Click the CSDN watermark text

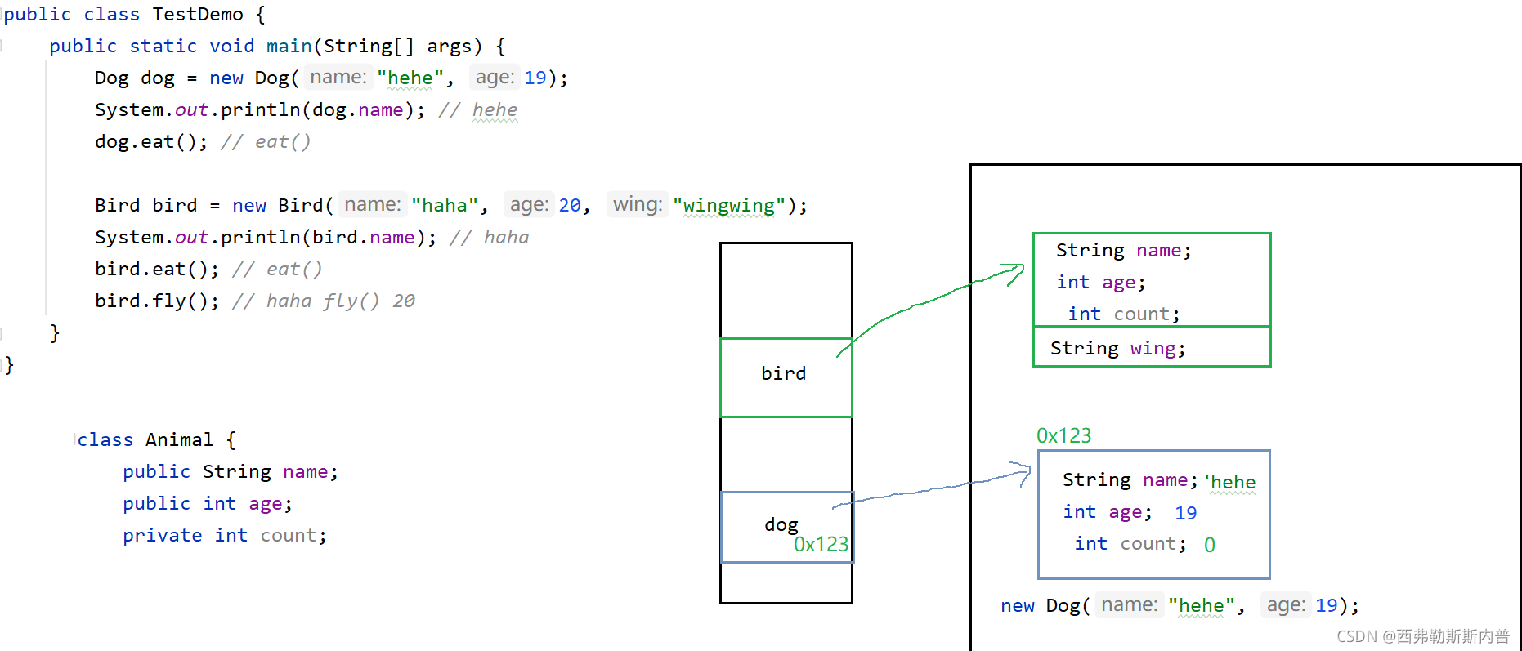coord(1423,635)
